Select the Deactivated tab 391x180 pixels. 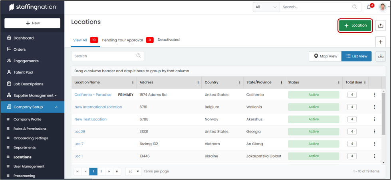point(169,40)
